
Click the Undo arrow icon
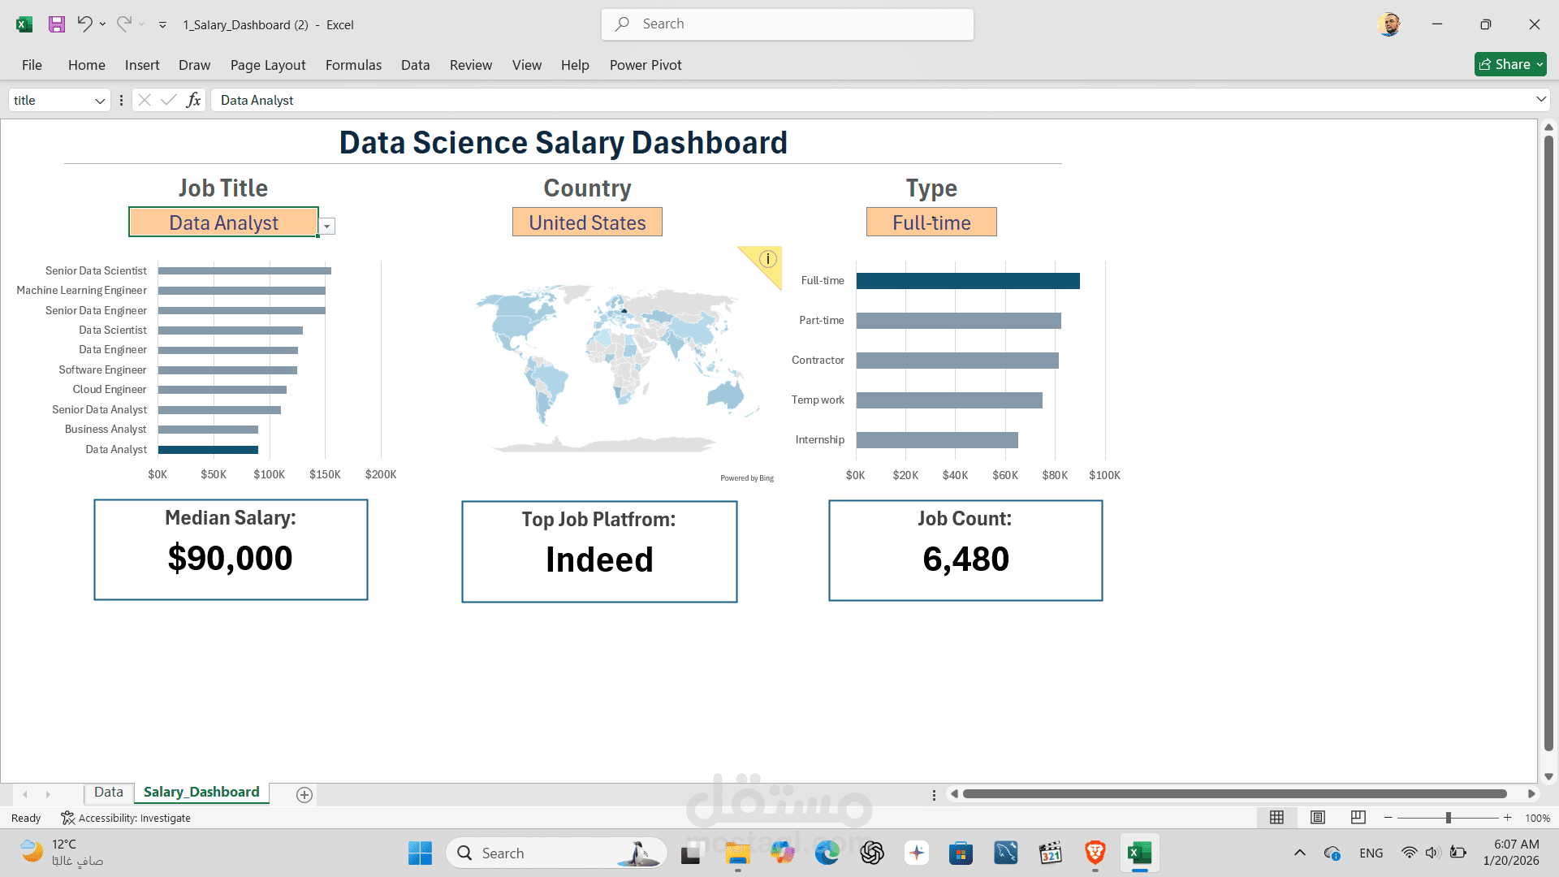84,24
